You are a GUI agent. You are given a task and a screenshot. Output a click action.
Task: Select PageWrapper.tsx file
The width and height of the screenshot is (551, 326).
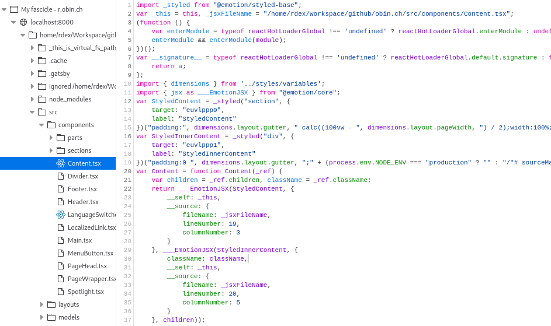91,279
